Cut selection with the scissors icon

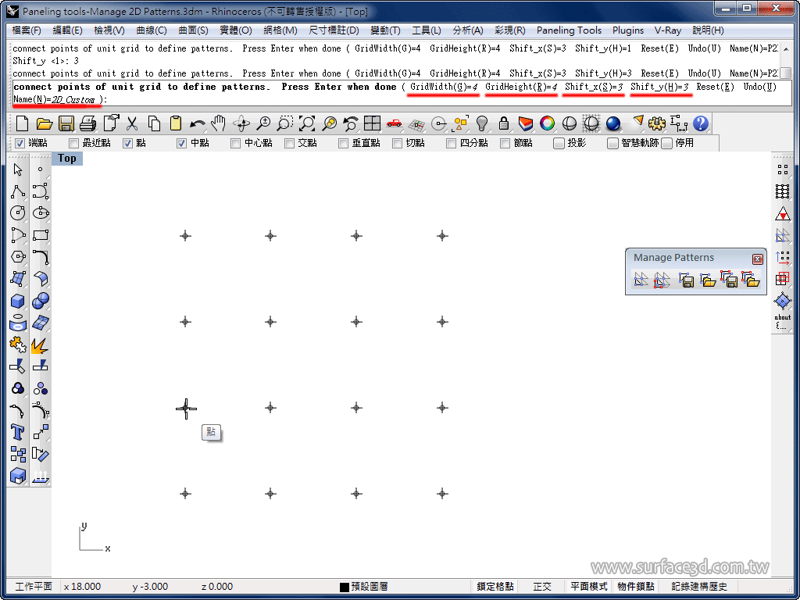click(x=132, y=123)
